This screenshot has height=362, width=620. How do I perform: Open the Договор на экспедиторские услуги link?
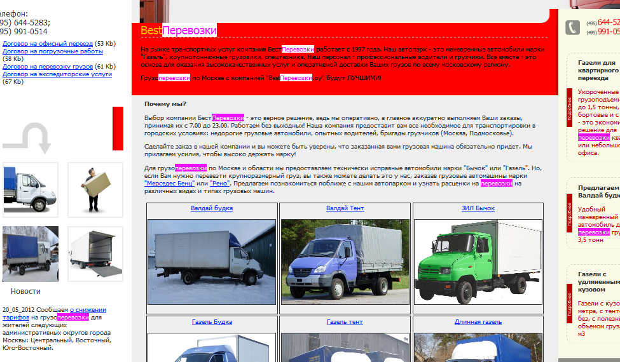point(57,74)
